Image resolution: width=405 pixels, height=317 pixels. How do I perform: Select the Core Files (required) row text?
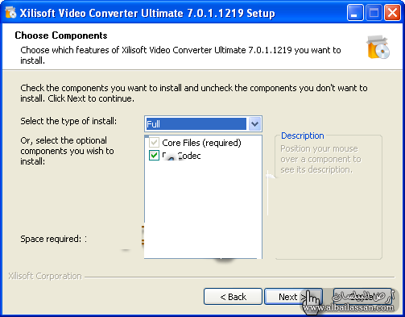(x=201, y=143)
